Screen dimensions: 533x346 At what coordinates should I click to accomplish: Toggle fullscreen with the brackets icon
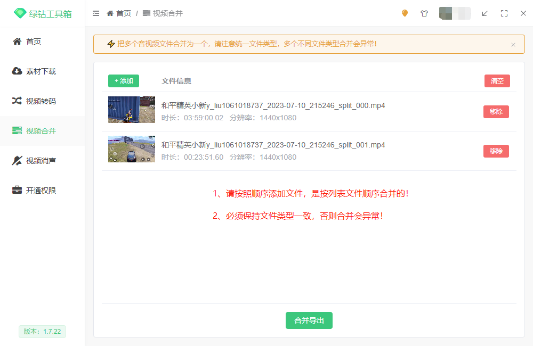(x=504, y=13)
